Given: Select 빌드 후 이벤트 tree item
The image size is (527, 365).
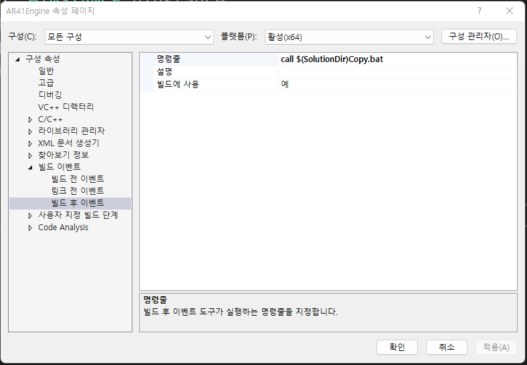Looking at the screenshot, I should tap(78, 203).
